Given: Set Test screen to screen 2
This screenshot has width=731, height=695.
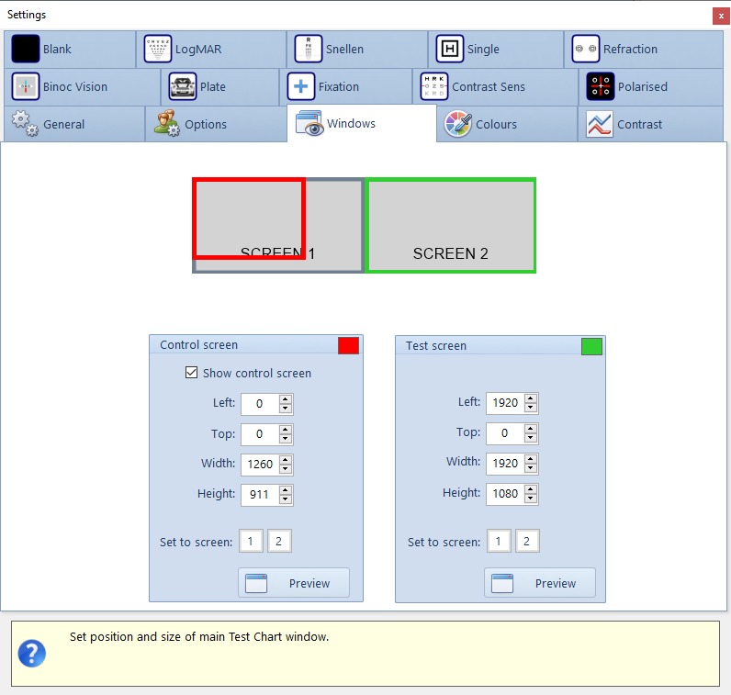Looking at the screenshot, I should [x=526, y=541].
